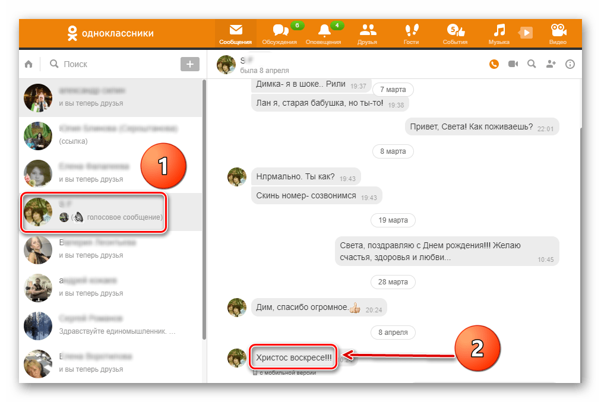Click the birthday greeting message to Света
Screen dimensions: 601x402
(x=447, y=251)
